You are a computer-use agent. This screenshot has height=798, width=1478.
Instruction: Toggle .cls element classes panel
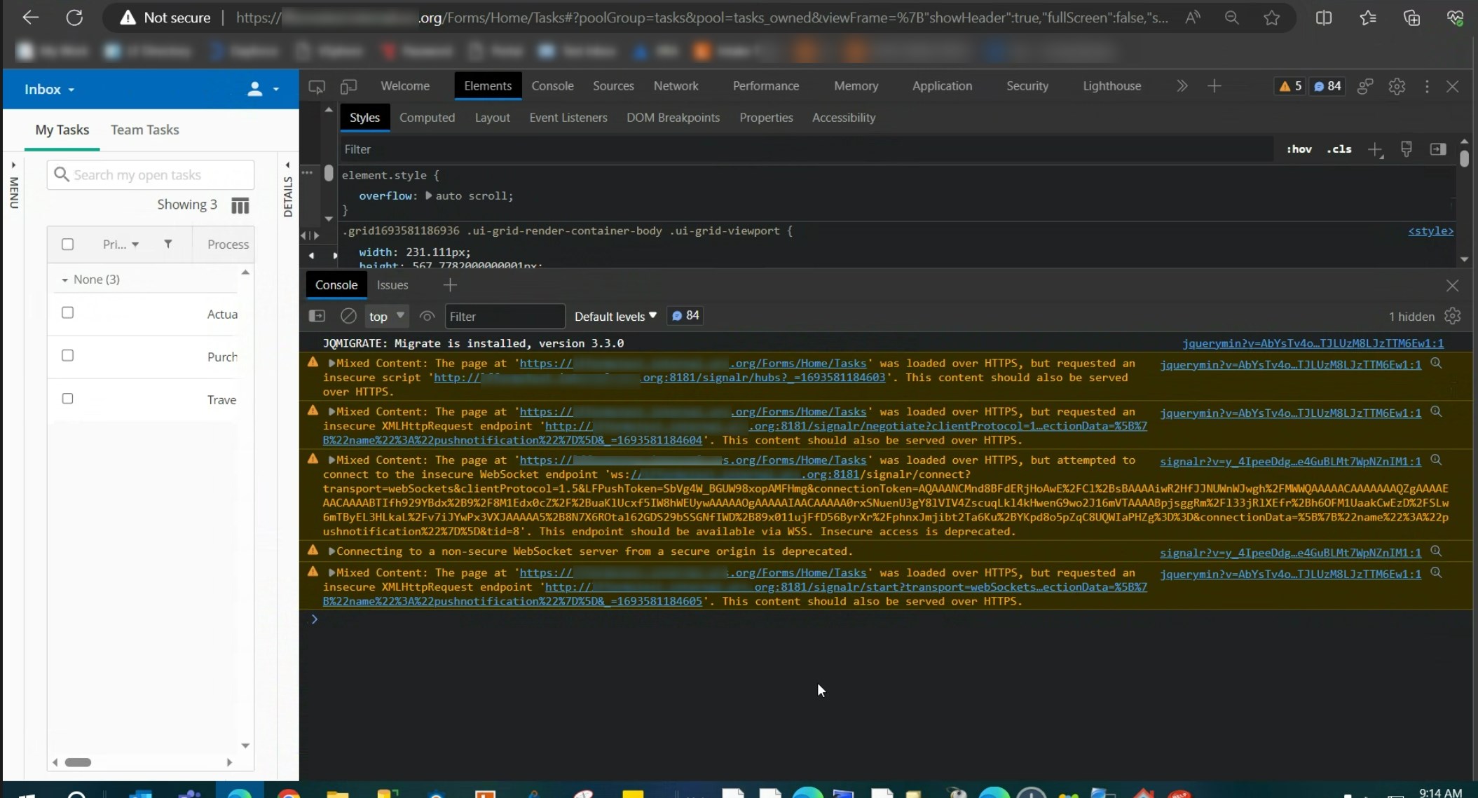pyautogui.click(x=1339, y=149)
